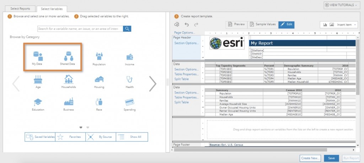The image size is (364, 163).
Task: Select the Education graduation cap icon
Action: [38, 102]
